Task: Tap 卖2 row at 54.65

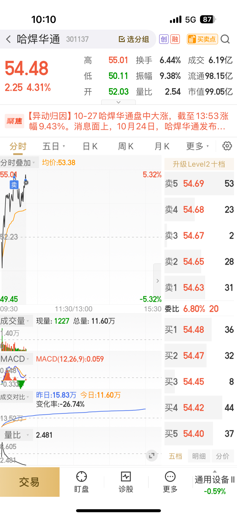Action: click(x=199, y=262)
